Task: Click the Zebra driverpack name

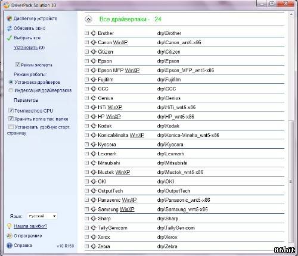Action: [x=104, y=246]
